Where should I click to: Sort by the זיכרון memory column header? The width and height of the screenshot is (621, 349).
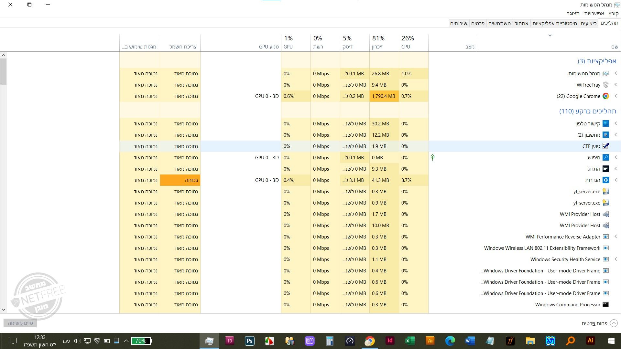click(x=384, y=42)
